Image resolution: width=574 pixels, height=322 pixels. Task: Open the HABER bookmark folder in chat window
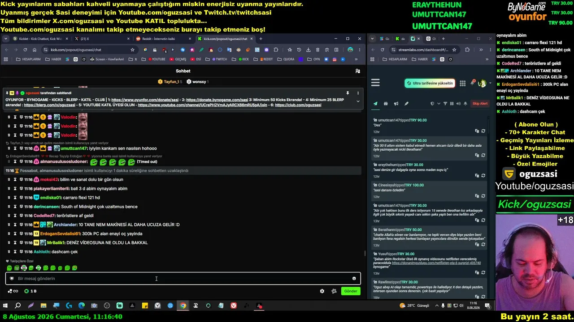(x=53, y=59)
